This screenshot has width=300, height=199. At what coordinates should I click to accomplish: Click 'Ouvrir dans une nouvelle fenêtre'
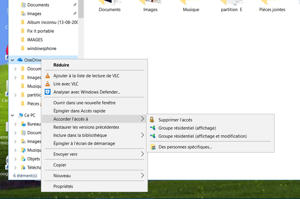tap(84, 103)
